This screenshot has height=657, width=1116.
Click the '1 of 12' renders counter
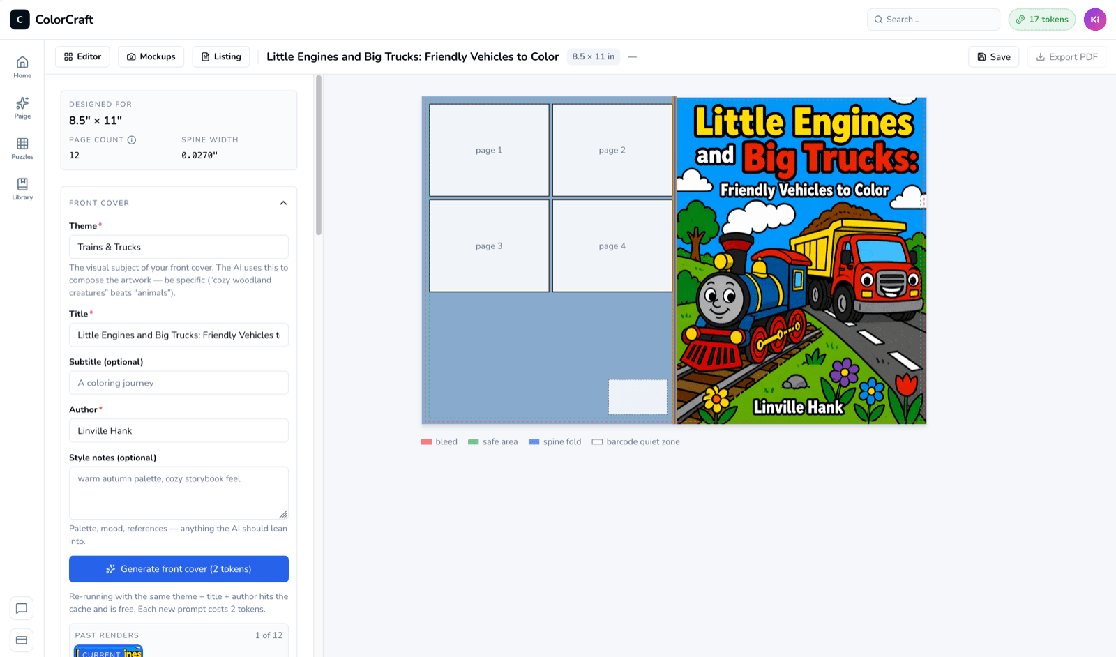[x=269, y=635]
